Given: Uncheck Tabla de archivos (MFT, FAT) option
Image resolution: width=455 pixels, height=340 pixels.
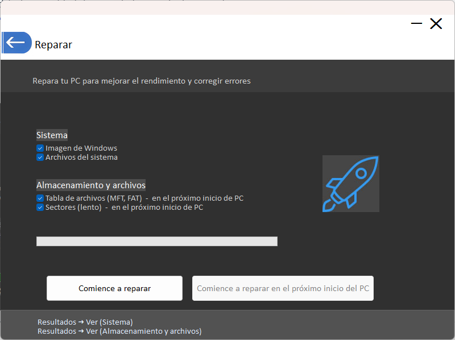Looking at the screenshot, I should click(40, 198).
